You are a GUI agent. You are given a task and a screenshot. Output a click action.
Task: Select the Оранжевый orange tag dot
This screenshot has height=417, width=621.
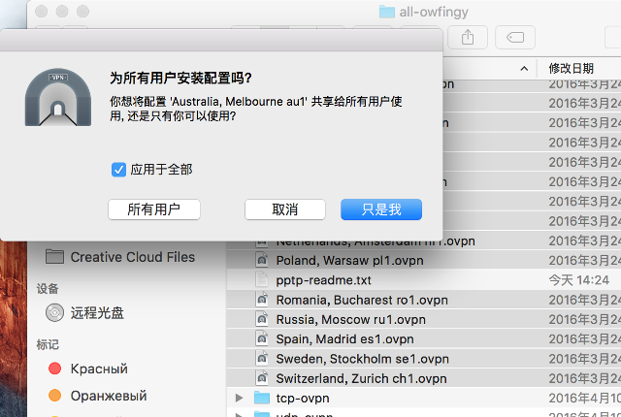click(x=54, y=396)
